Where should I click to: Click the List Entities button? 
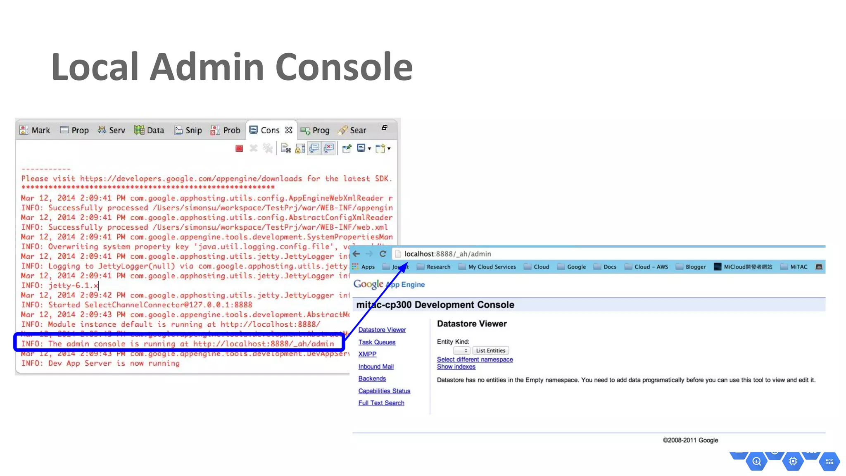pos(490,350)
